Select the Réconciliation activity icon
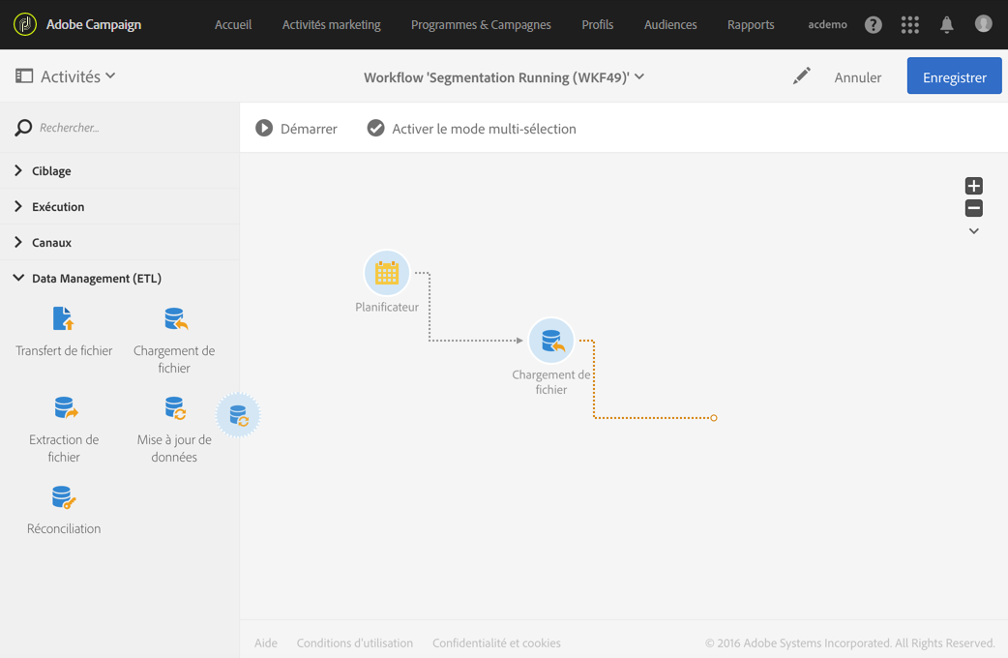Image resolution: width=1008 pixels, height=658 pixels. pos(63,498)
